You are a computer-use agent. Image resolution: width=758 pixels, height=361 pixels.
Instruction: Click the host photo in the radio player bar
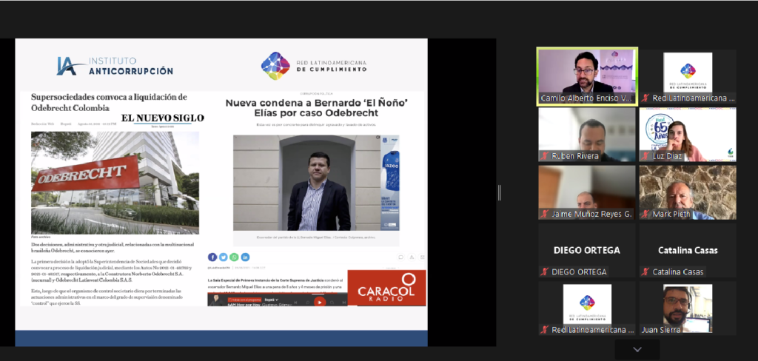(218, 300)
